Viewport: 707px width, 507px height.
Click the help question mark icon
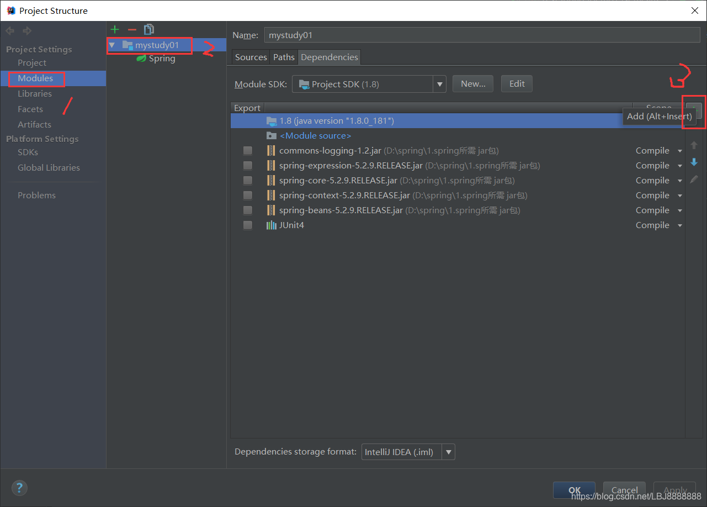point(19,488)
